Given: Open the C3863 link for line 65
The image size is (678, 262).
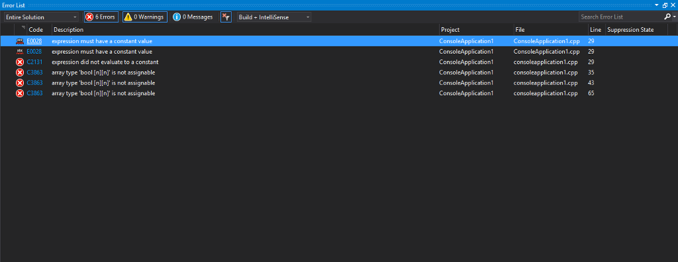Looking at the screenshot, I should 34,93.
